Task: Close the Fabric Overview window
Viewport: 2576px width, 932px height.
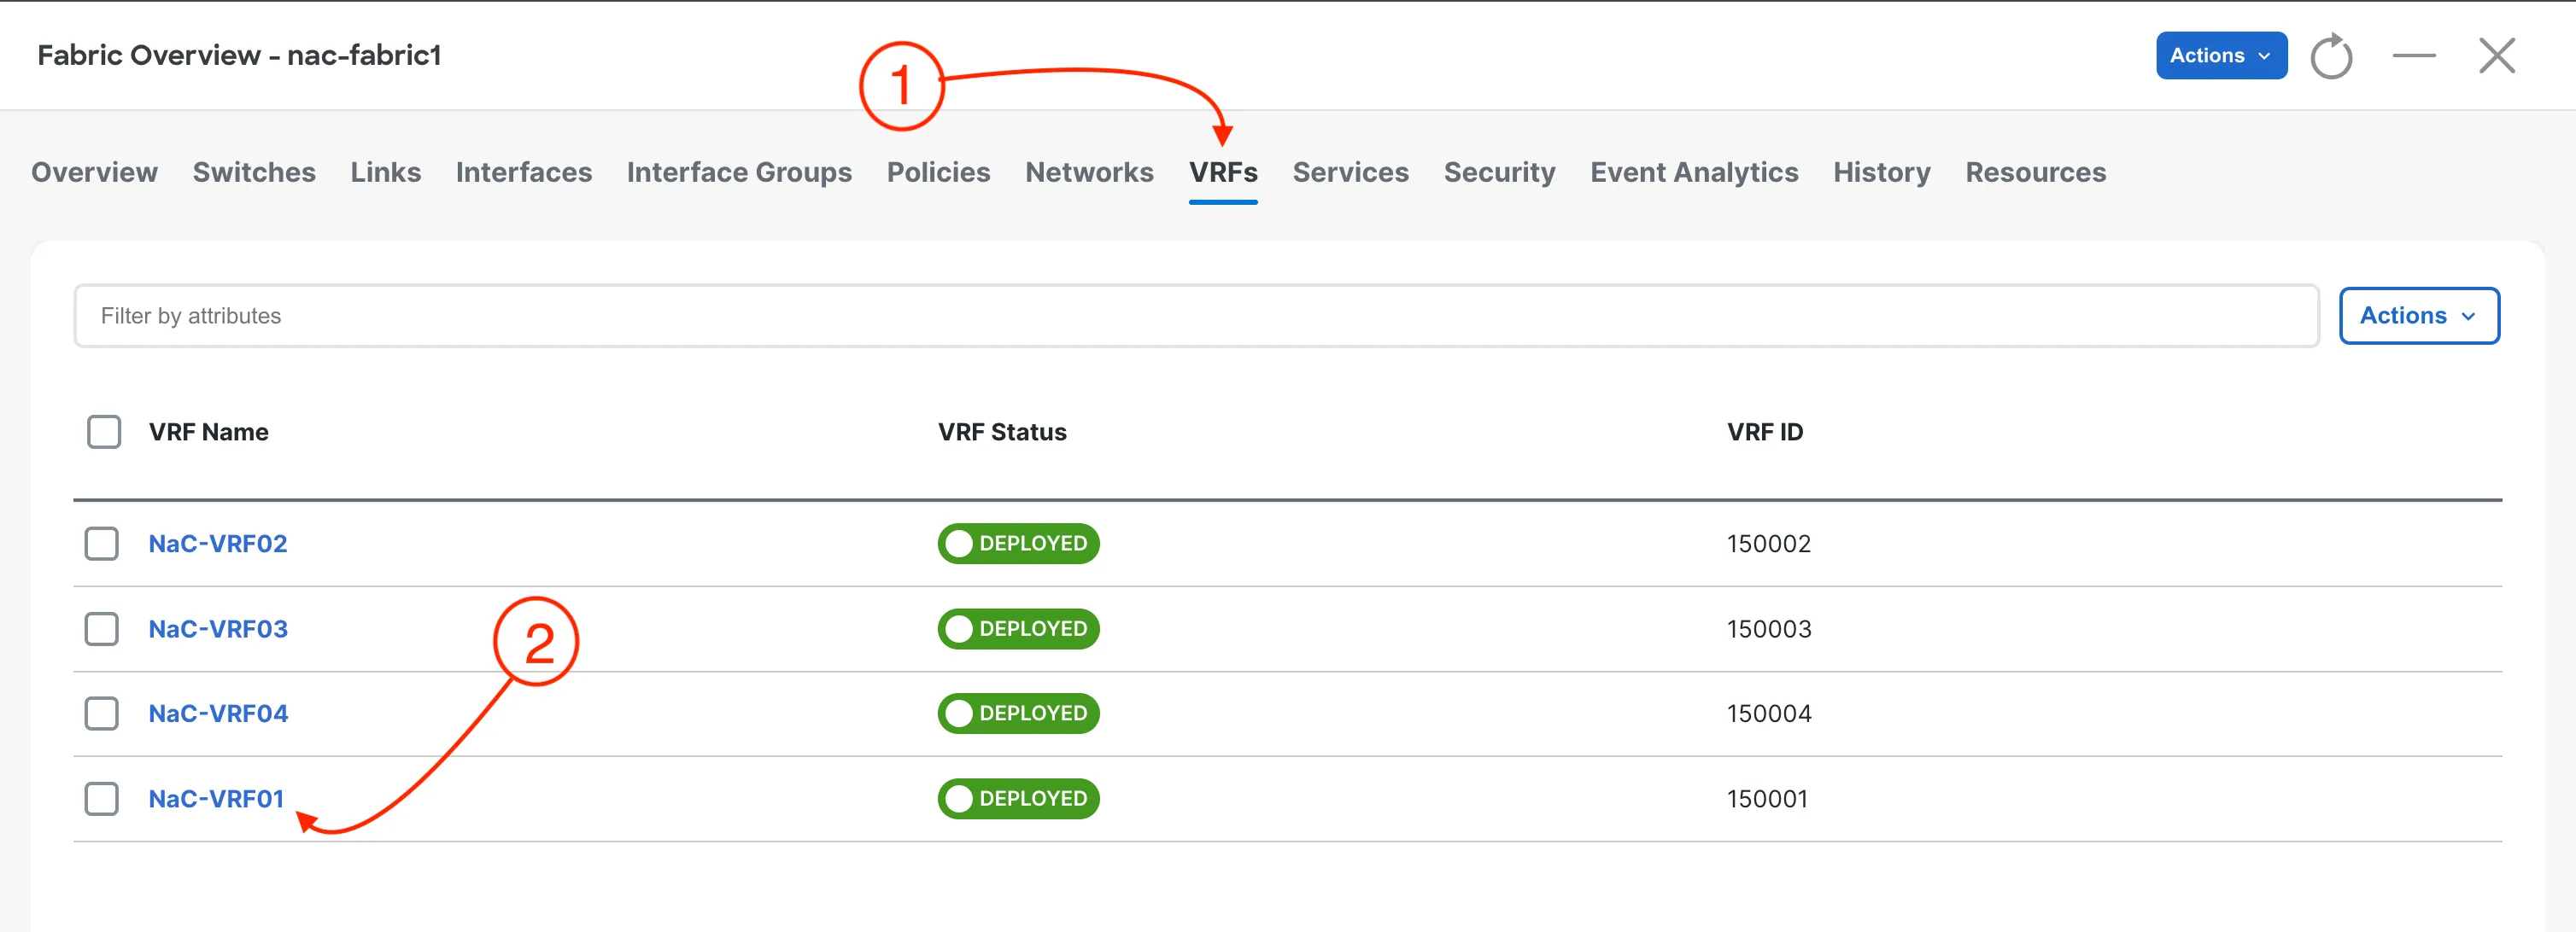Action: click(2497, 56)
